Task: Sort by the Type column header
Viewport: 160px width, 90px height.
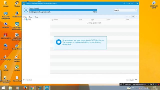Action: 92,20
